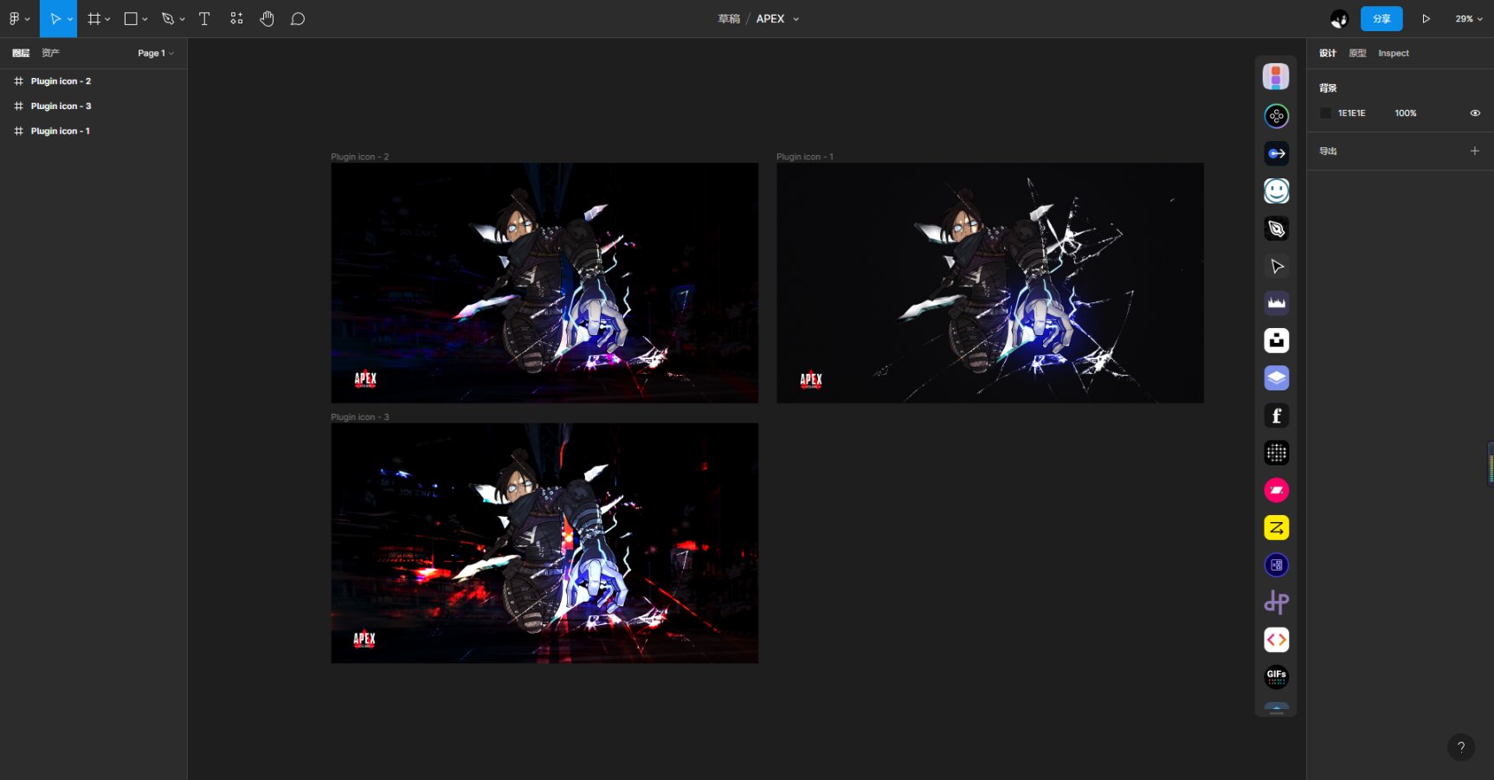Image resolution: width=1494 pixels, height=780 pixels.
Task: Select the Plugin icon - 3 red-lit artwork
Action: [x=544, y=543]
